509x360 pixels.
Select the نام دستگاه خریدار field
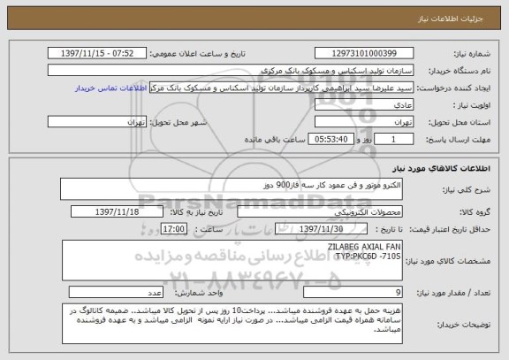pos(231,70)
